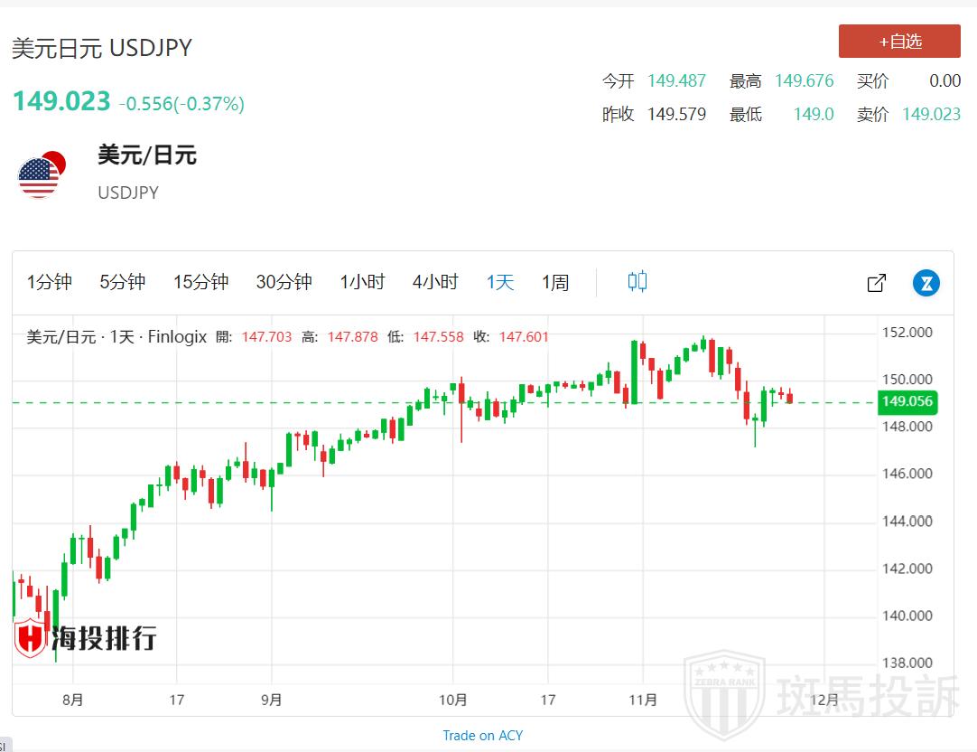Image resolution: width=977 pixels, height=752 pixels.
Task: Click the 11月 date axis label
Action: 643,700
